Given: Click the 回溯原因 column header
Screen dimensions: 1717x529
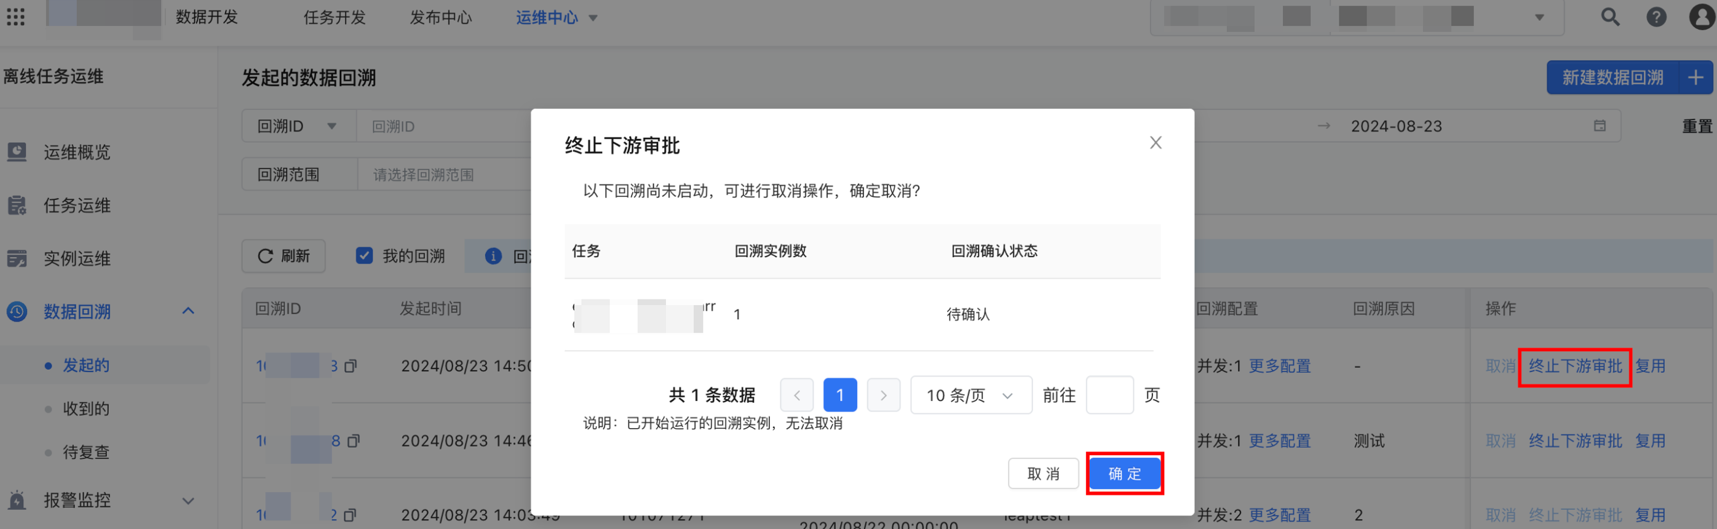Looking at the screenshot, I should point(1384,308).
